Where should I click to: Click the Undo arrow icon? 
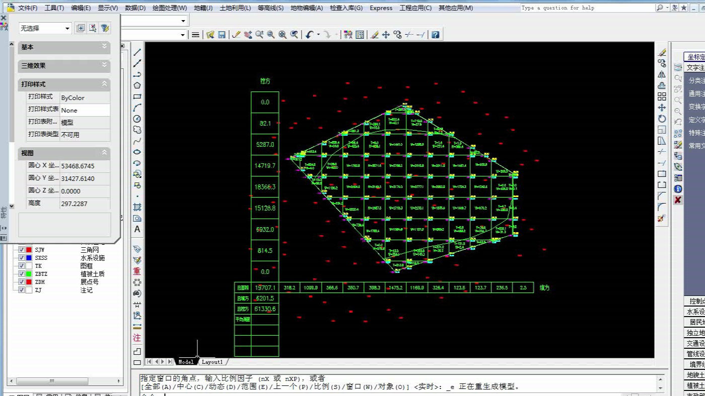click(x=309, y=35)
